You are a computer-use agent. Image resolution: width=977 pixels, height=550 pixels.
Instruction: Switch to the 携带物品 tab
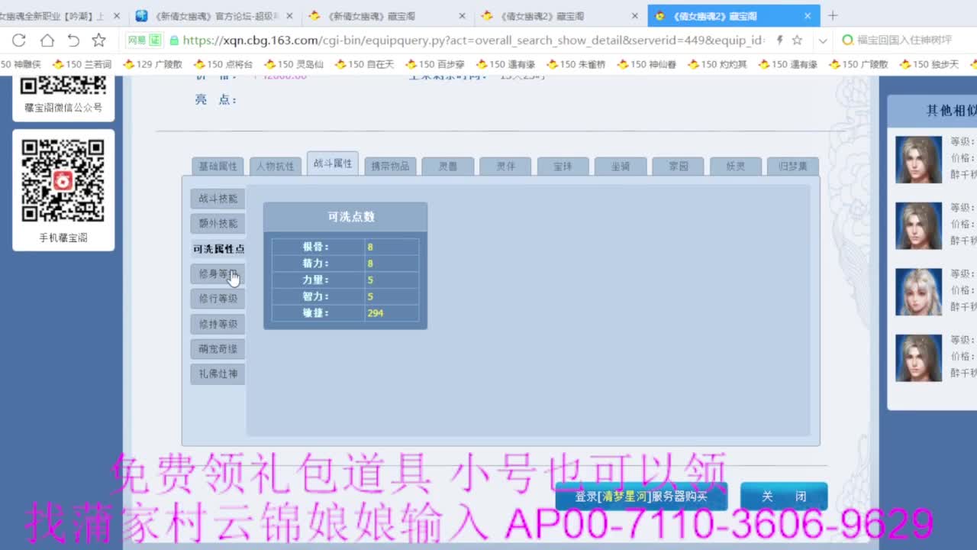(390, 167)
